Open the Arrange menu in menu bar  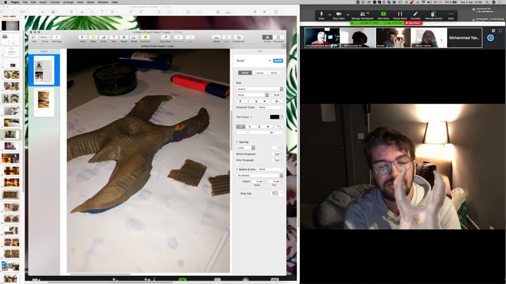[x=68, y=2]
